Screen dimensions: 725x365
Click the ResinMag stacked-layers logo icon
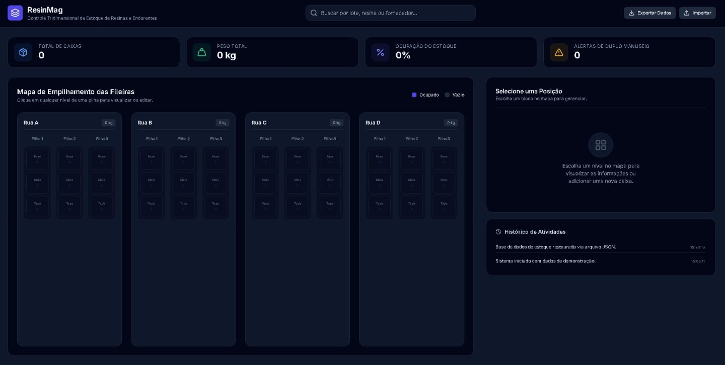coord(15,13)
